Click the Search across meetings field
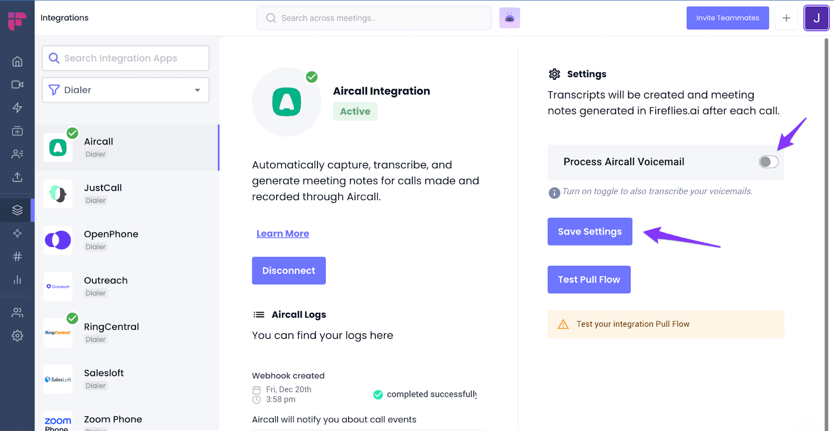The width and height of the screenshot is (834, 431). click(x=374, y=18)
